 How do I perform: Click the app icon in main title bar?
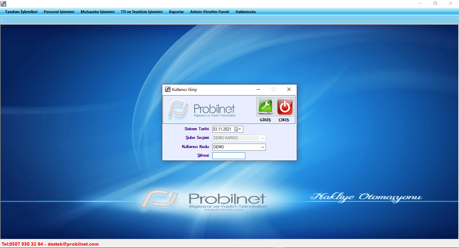(x=3, y=4)
